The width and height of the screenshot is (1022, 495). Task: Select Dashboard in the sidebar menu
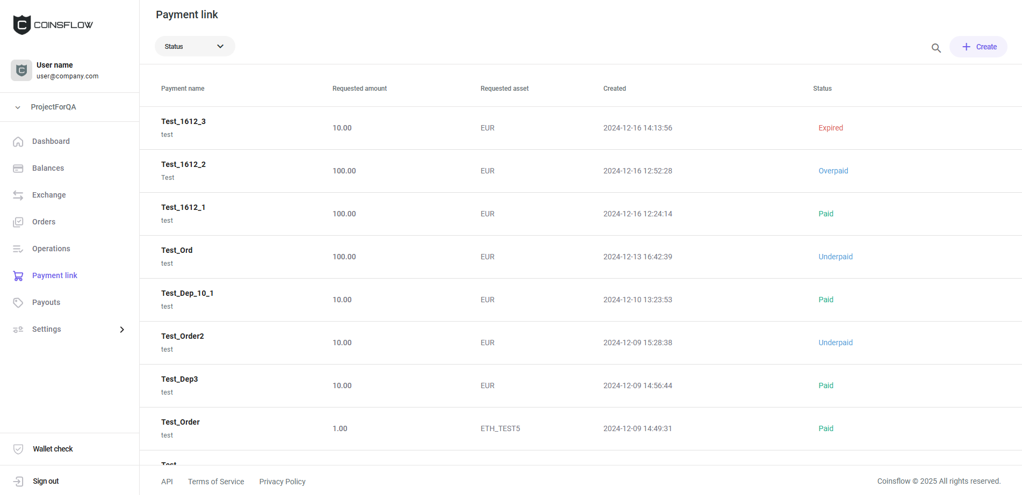click(x=51, y=141)
